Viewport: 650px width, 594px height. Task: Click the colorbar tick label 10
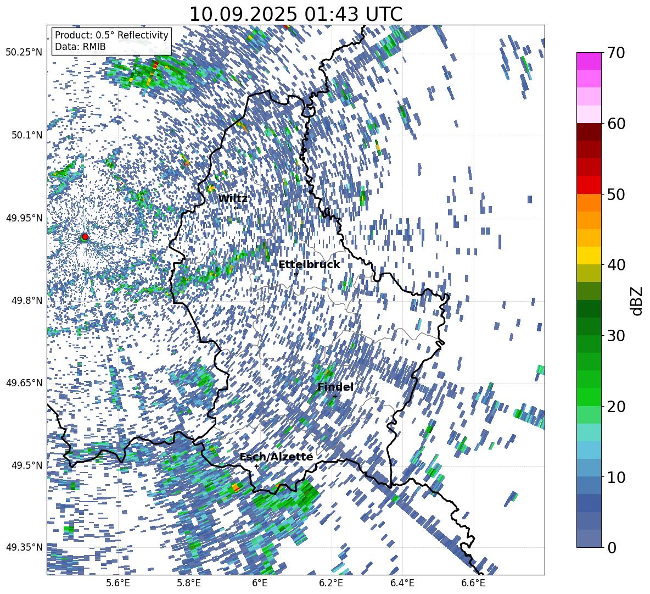(616, 477)
